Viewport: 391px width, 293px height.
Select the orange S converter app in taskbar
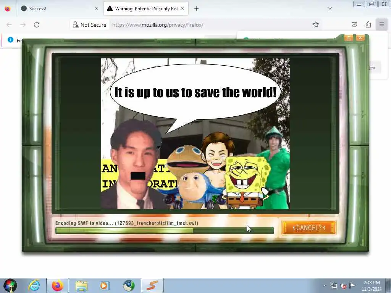click(x=152, y=285)
